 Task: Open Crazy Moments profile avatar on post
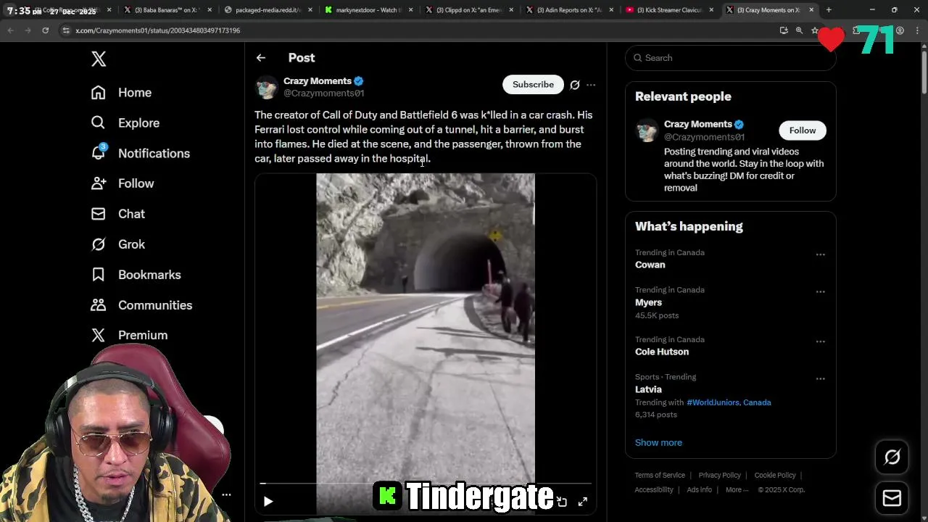point(267,87)
